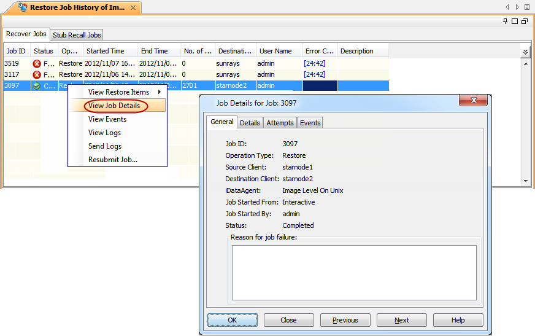Click the failed status icon for job 3519
This screenshot has width=535, height=336.
coord(37,63)
